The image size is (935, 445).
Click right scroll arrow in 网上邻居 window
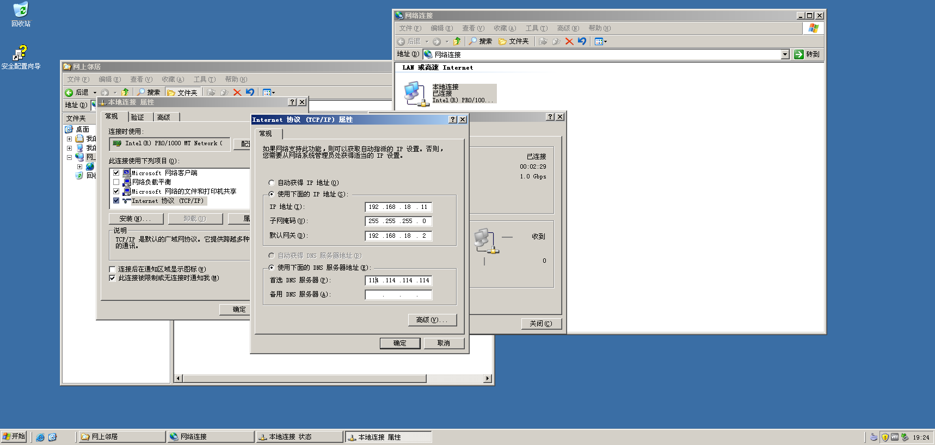pyautogui.click(x=488, y=379)
